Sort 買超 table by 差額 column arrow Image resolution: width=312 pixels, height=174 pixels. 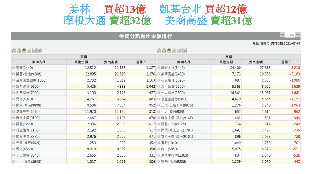(x=145, y=62)
